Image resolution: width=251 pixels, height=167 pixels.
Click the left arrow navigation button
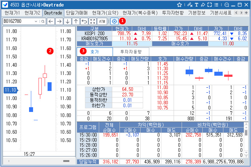pos(51,21)
